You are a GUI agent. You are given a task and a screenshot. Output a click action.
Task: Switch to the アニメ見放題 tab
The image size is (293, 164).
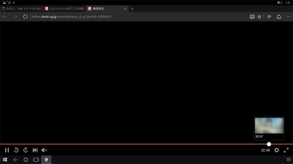click(x=65, y=9)
